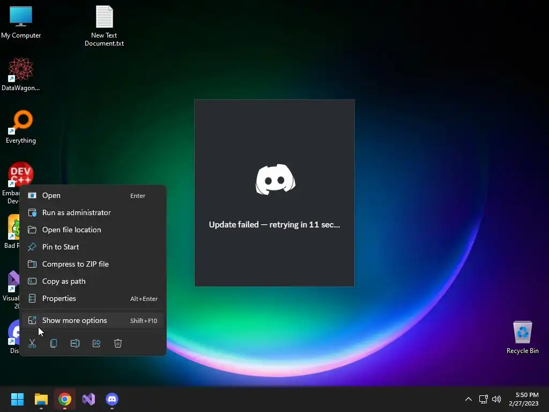Open Visual Studio from taskbar
Viewport: 549px width, 412px height.
pos(88,399)
